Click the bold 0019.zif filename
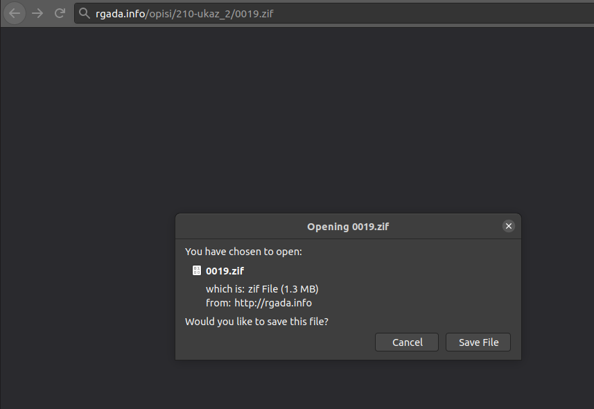 point(225,270)
